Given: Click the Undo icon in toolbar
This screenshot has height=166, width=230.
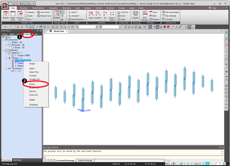Looking at the screenshot, I should [5, 27].
